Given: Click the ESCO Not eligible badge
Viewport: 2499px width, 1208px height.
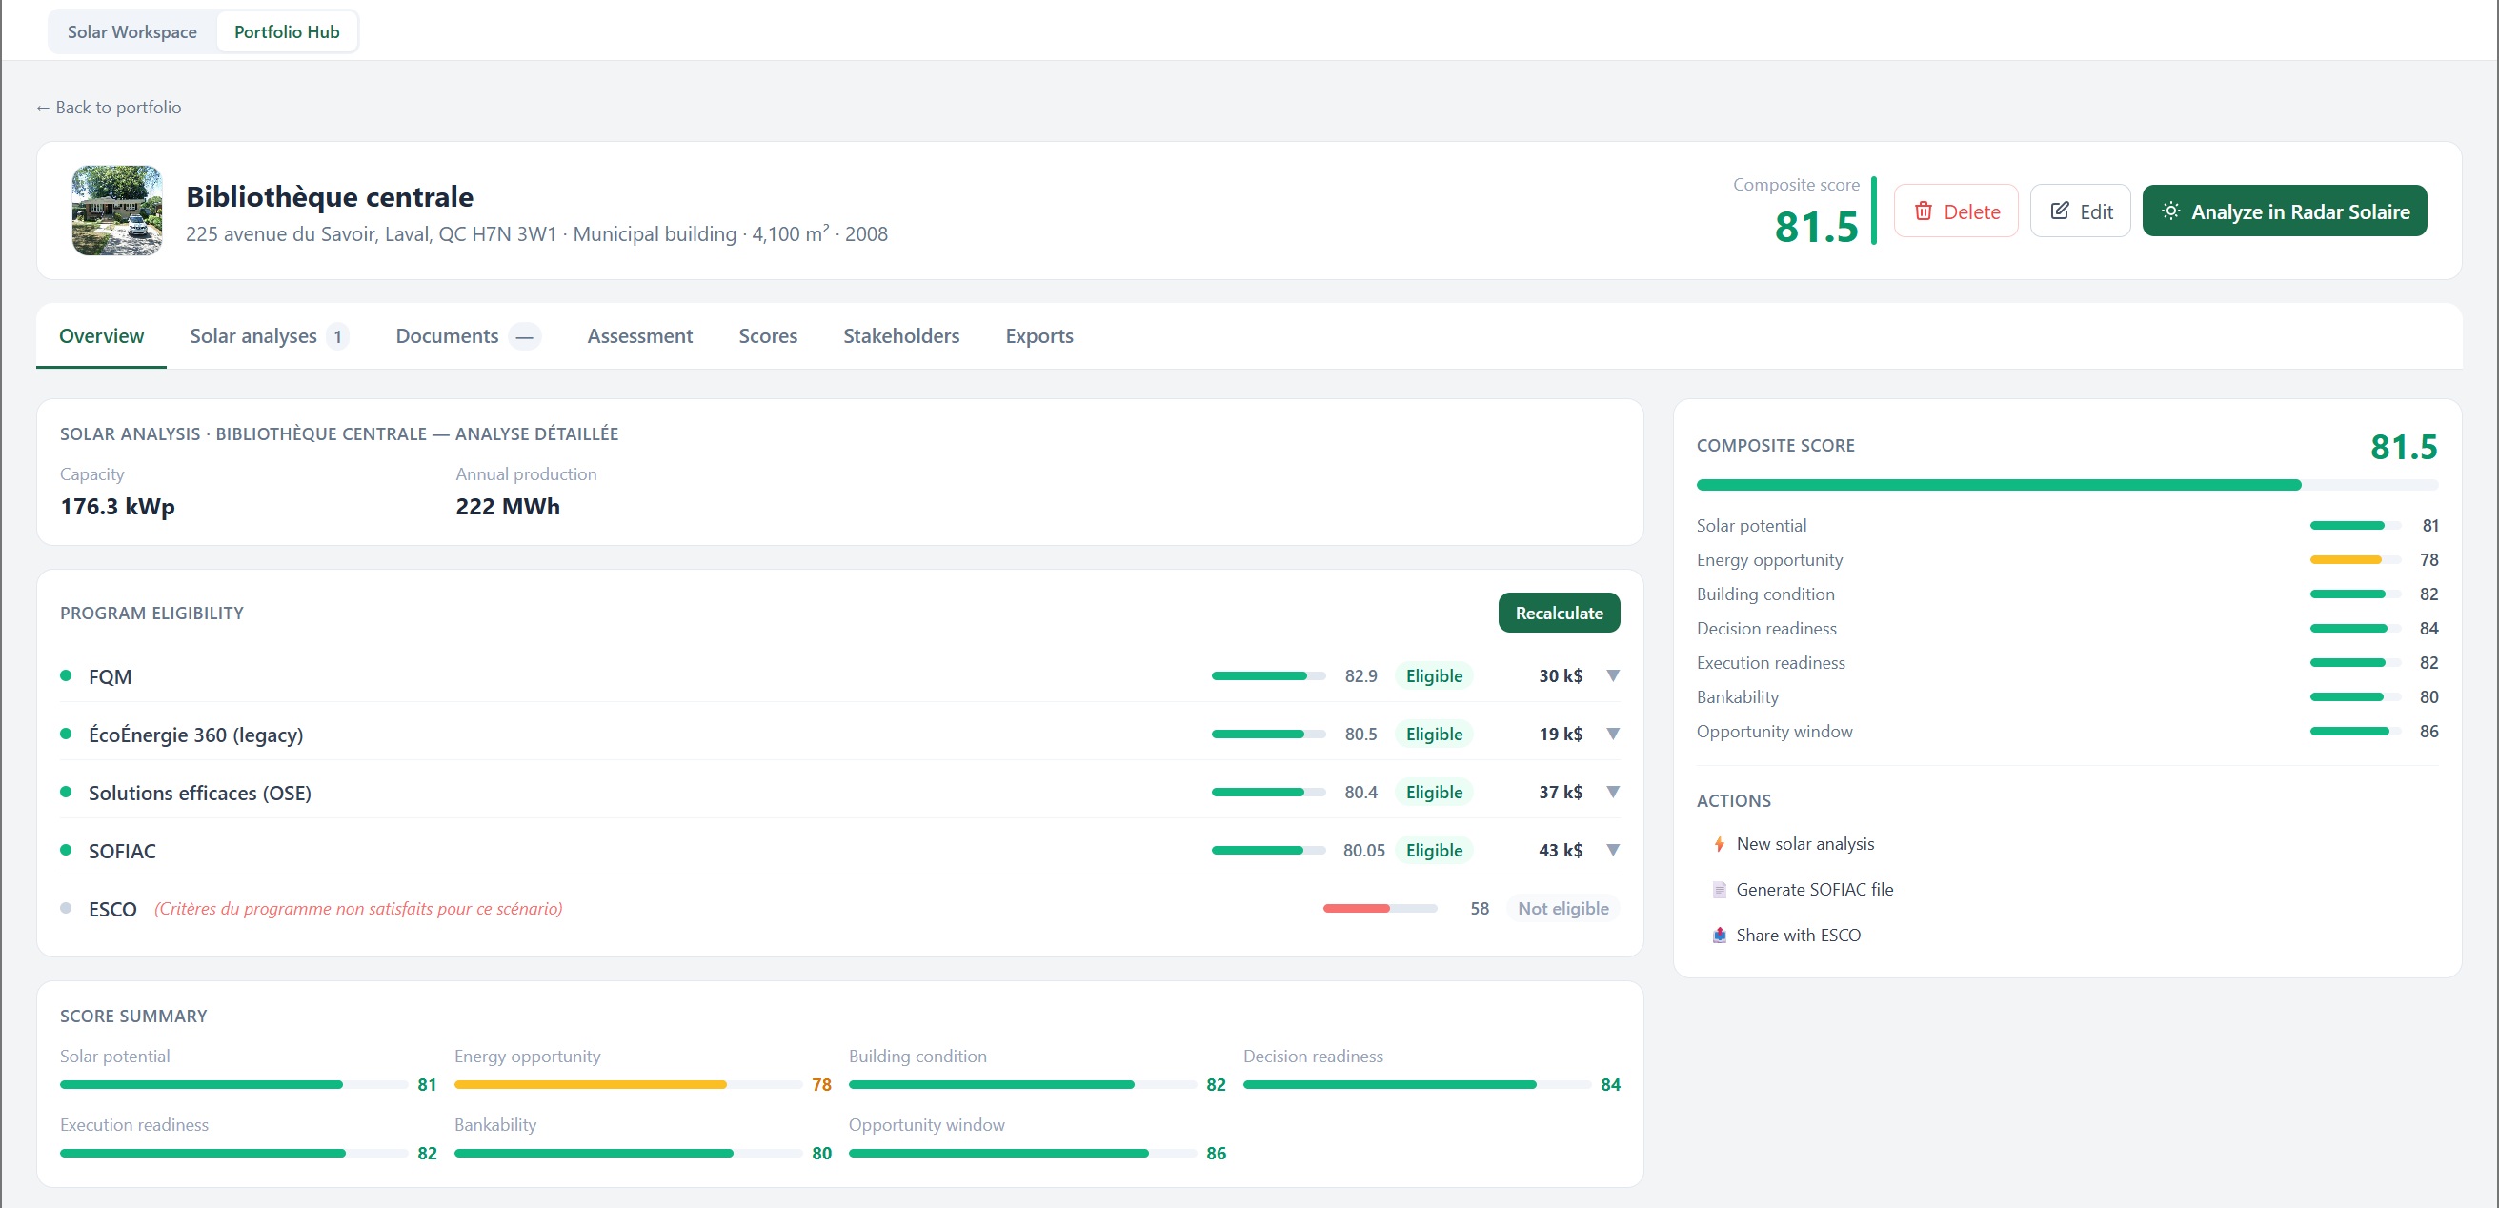Looking at the screenshot, I should point(1562,908).
